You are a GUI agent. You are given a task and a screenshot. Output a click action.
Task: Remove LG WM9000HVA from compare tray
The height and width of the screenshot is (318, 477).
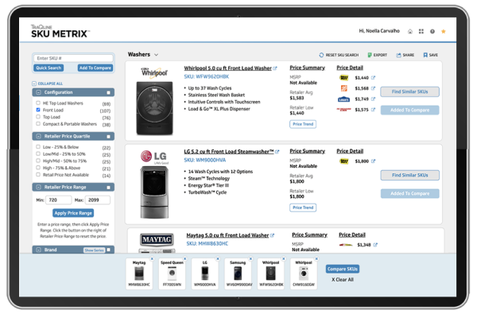click(x=218, y=258)
